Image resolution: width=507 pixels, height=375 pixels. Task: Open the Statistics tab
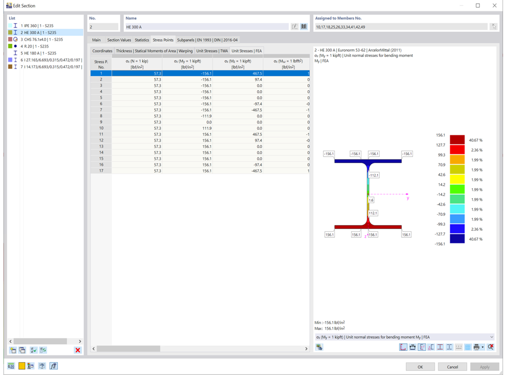(x=142, y=40)
